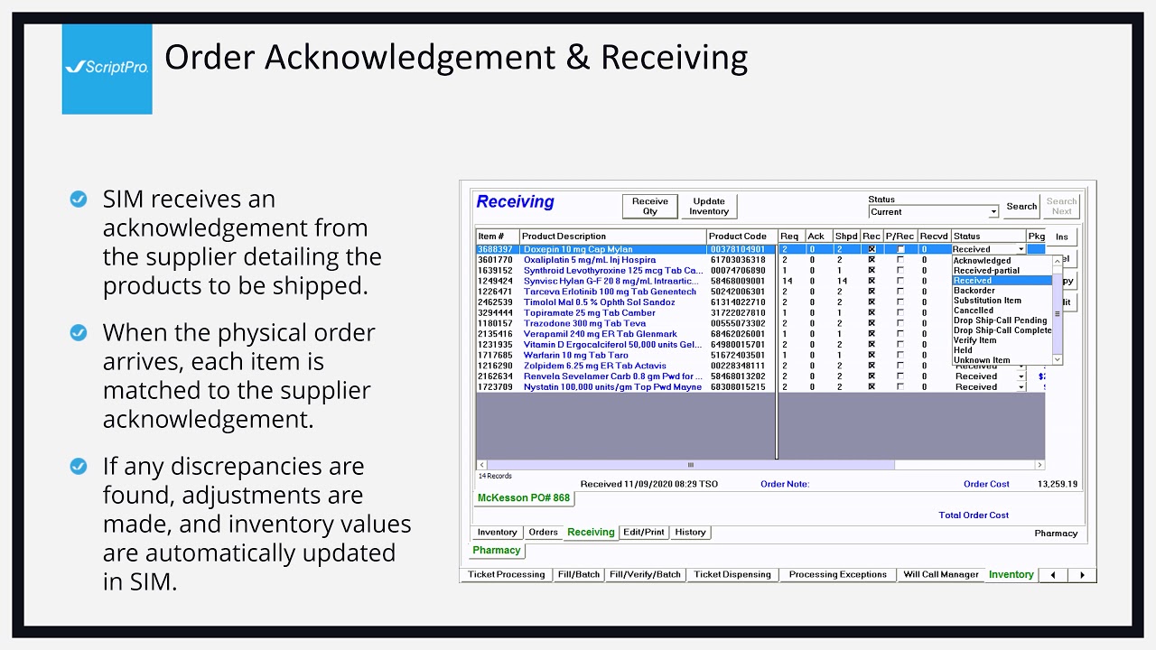Viewport: 1156px width, 650px height.
Task: Click the Receive Qty button
Action: (649, 207)
